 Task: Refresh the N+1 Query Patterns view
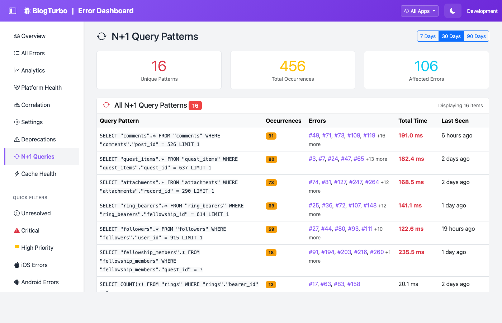[101, 36]
